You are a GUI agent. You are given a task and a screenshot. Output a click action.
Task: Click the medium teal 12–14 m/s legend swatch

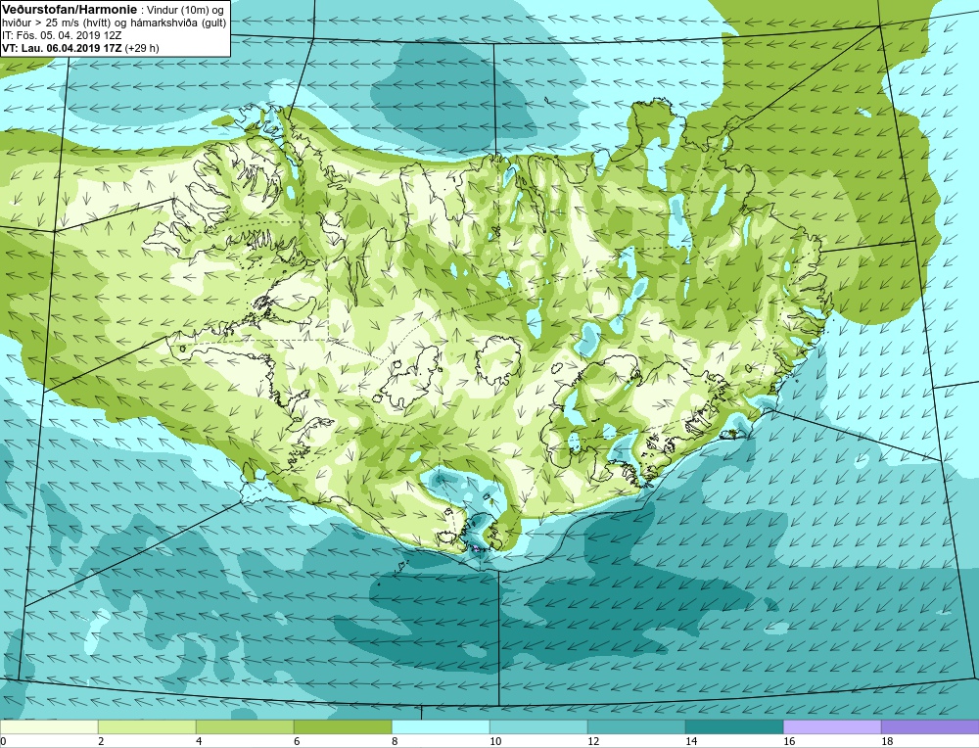click(x=636, y=726)
